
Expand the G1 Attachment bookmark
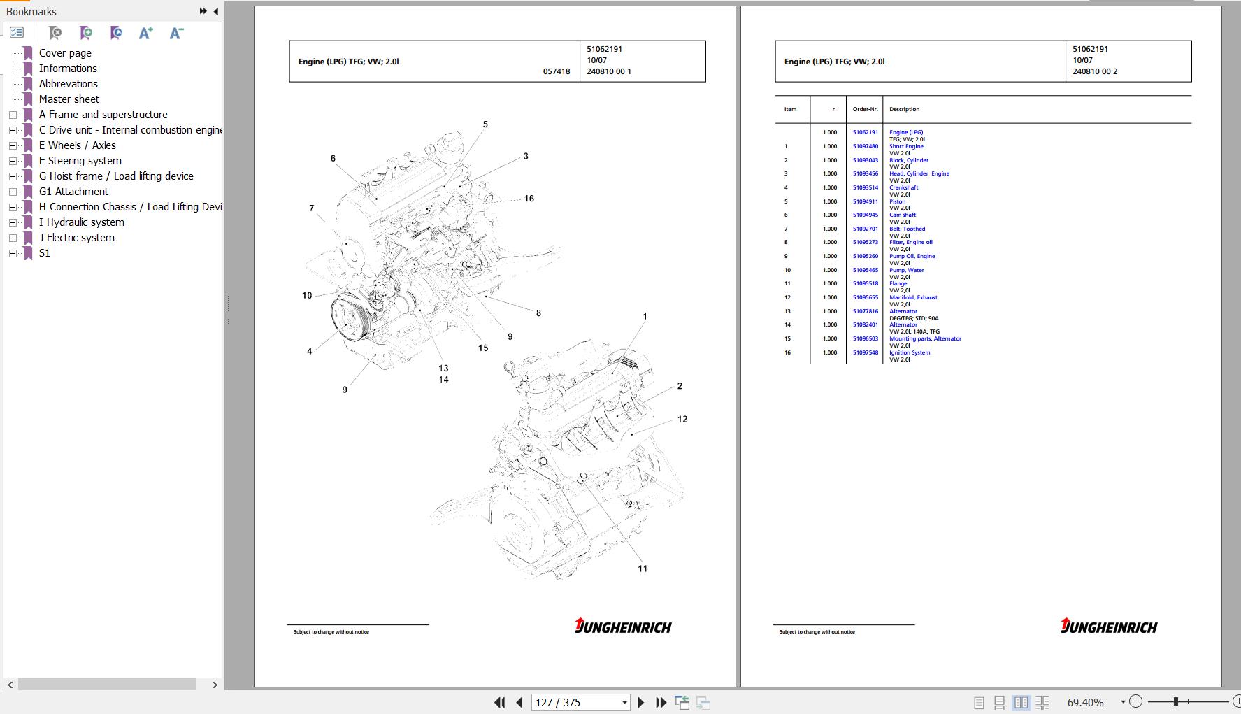13,192
